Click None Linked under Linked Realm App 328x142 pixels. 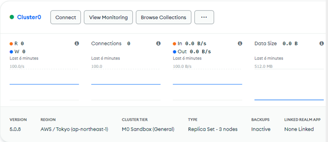(x=299, y=129)
